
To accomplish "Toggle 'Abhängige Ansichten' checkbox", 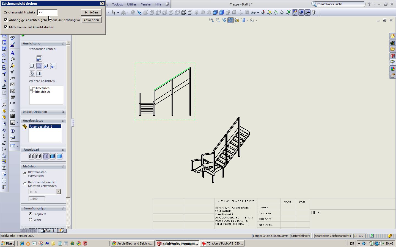I will coord(6,20).
